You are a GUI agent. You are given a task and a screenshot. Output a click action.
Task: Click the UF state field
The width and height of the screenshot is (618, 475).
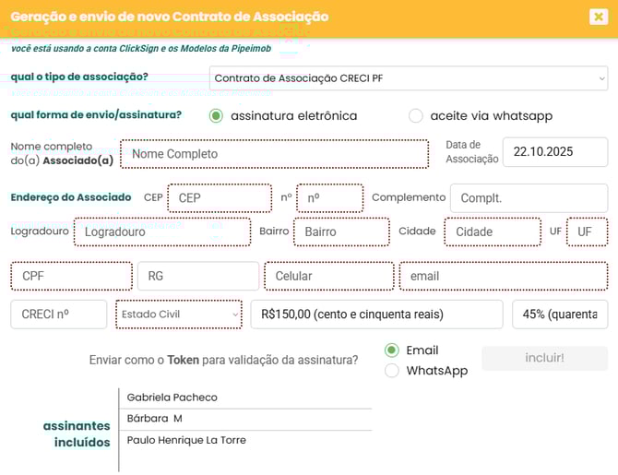coord(587,232)
